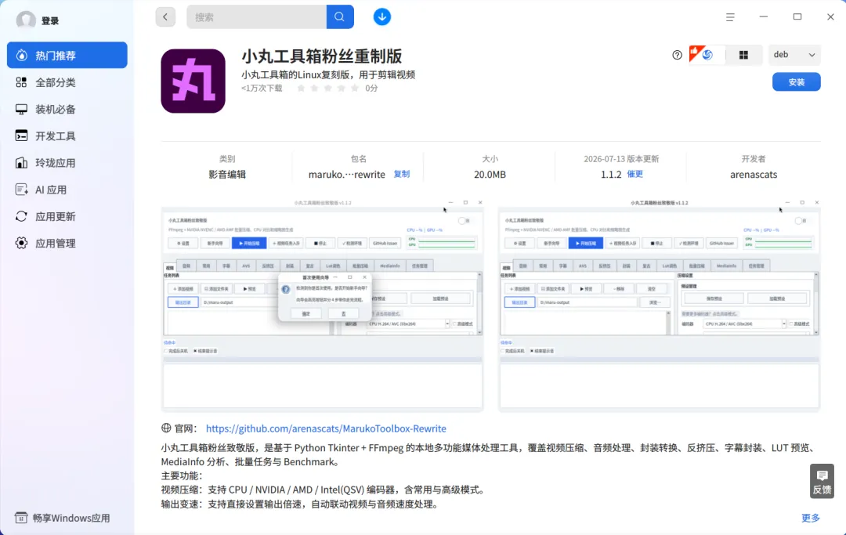Click the package name maruko.···rewrite
Screen dimensions: 846x535
coord(347,174)
